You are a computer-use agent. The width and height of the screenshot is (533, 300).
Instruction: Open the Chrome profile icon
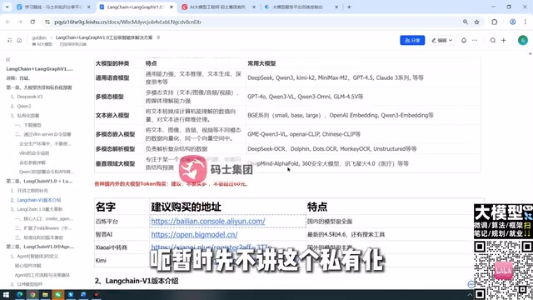pos(513,22)
